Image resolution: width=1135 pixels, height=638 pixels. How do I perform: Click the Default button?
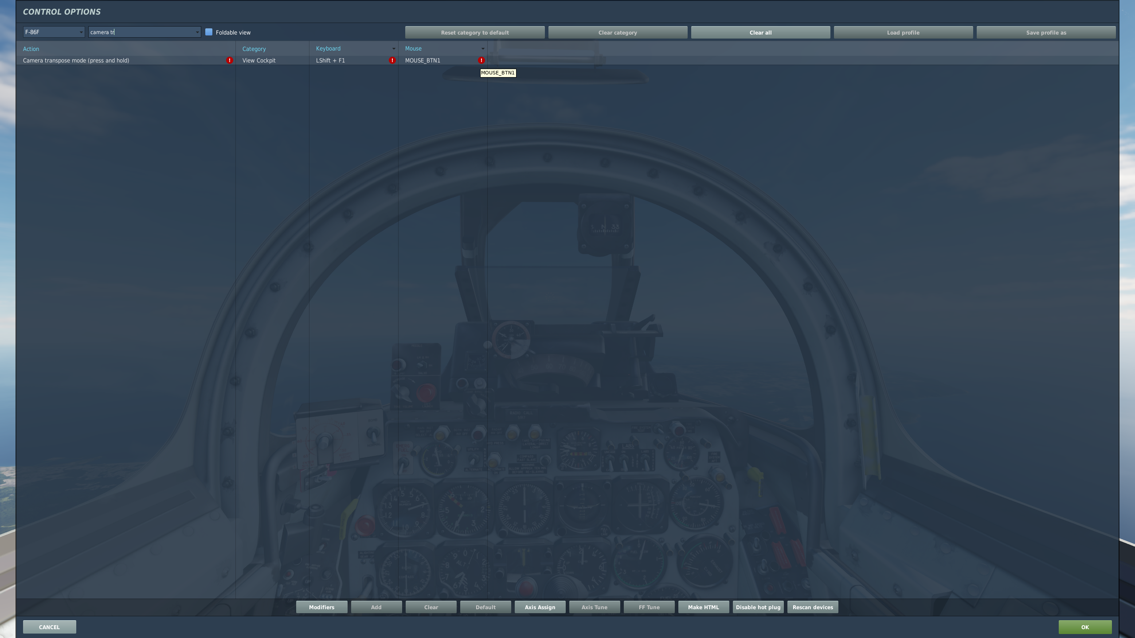point(485,607)
